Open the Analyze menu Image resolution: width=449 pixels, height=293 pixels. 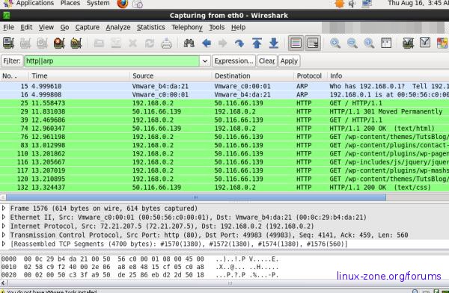click(x=118, y=27)
